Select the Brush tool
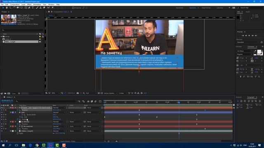This screenshot has height=148, width=264. (x=37, y=8)
